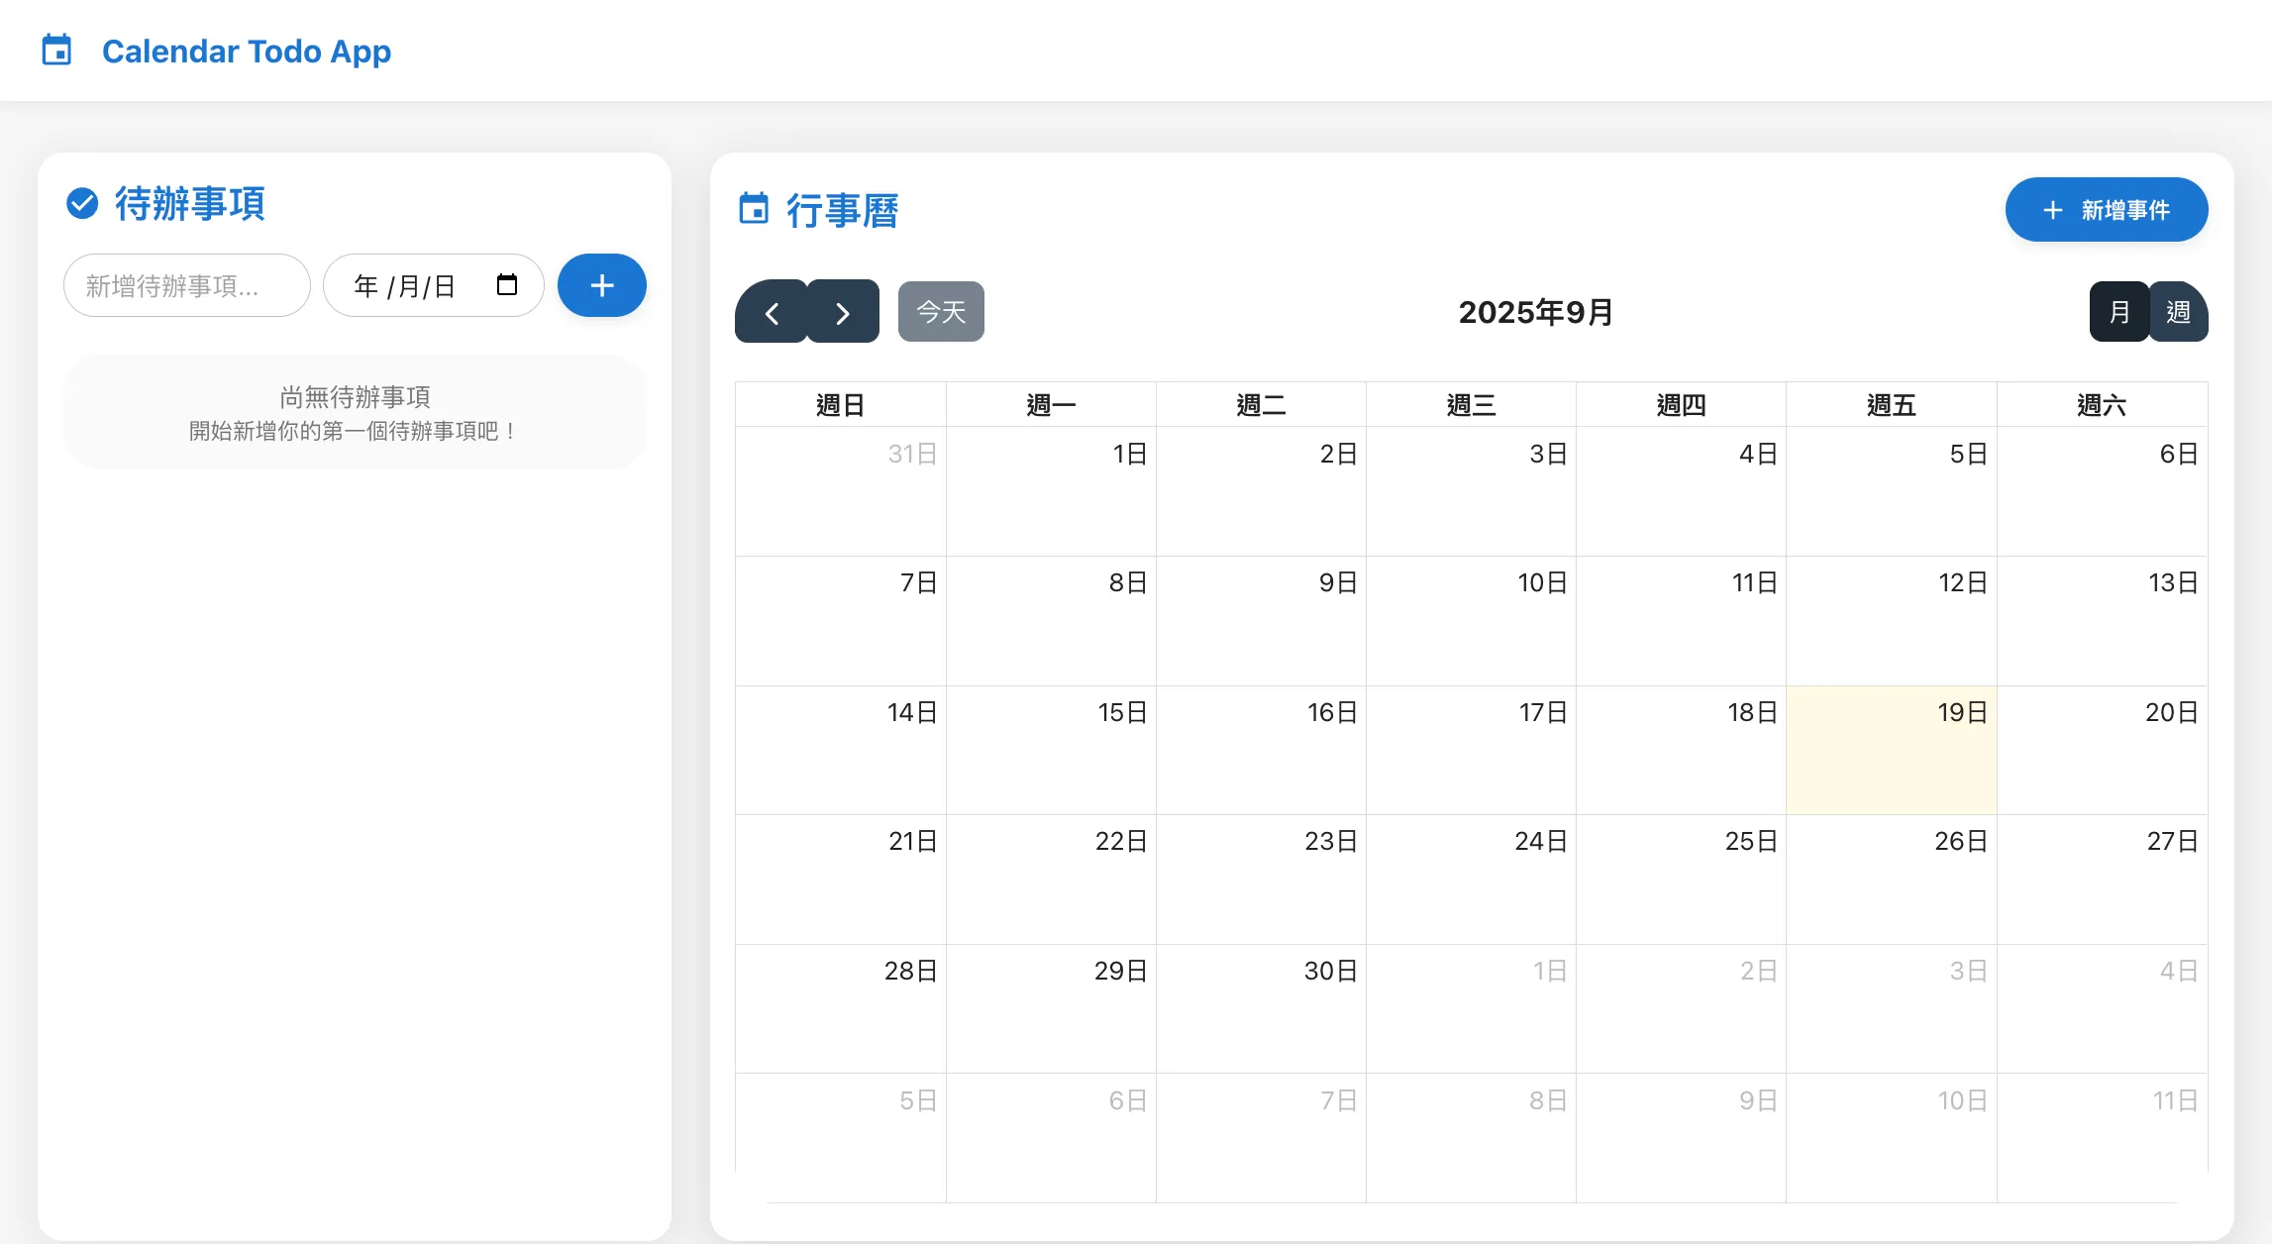The height and width of the screenshot is (1244, 2272).
Task: Select the grayed-out October 4 cell
Action: click(2104, 1008)
